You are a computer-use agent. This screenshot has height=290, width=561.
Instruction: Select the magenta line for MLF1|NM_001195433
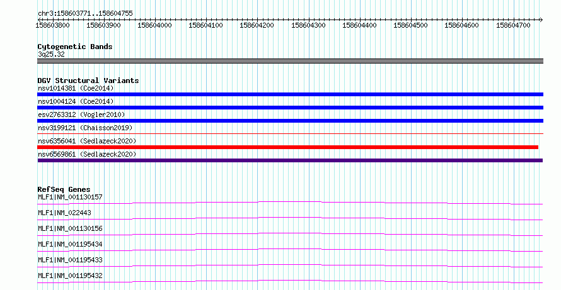[290, 265]
